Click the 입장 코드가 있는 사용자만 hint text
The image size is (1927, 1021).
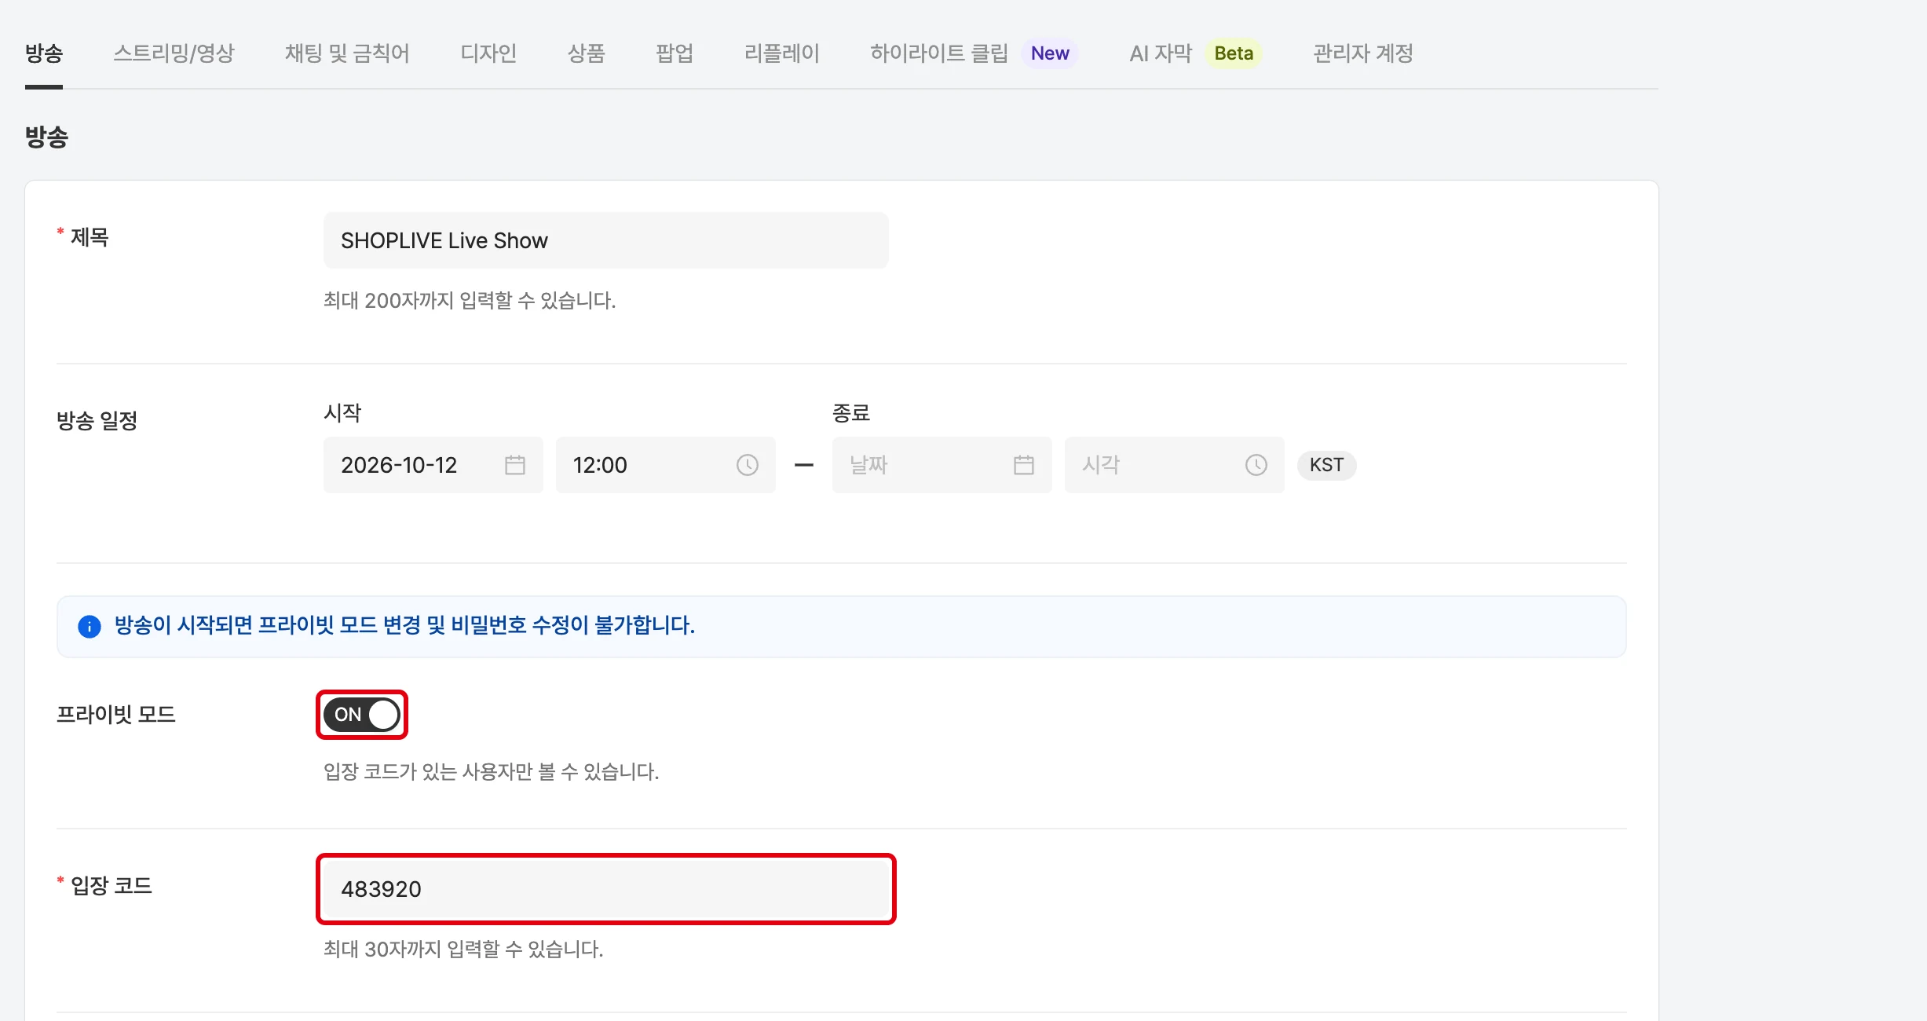492,772
